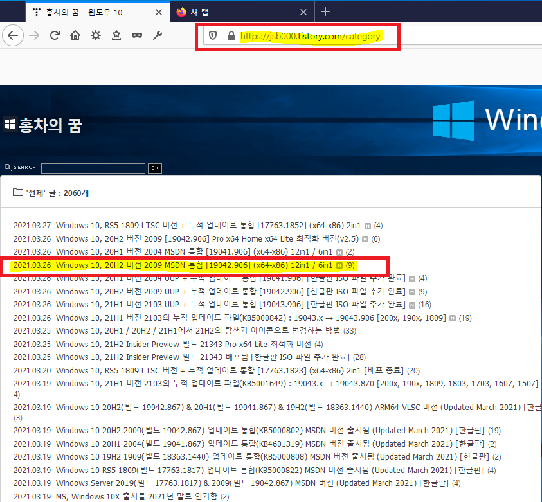The image size is (542, 502).
Task: Click '전체' 글 : 2060개 heading
Action: 57,193
